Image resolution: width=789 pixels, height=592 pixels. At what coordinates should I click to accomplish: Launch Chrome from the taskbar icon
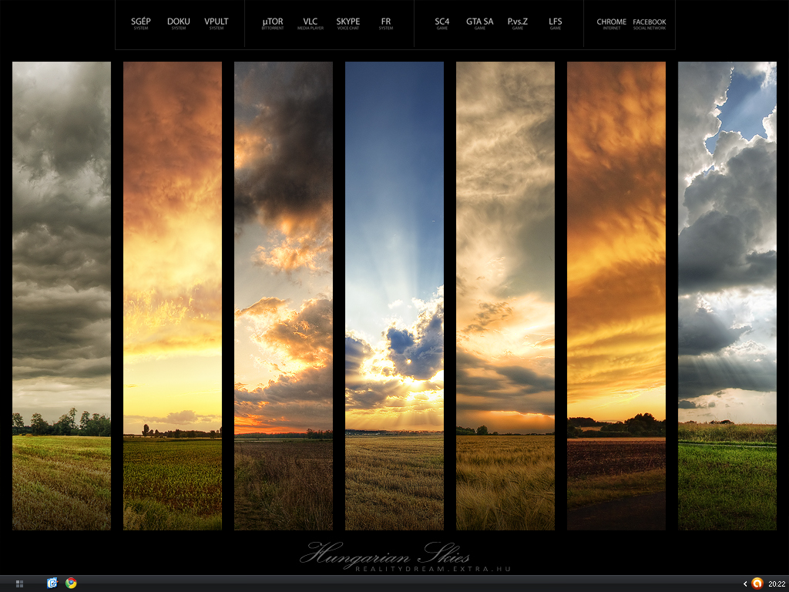(x=71, y=584)
